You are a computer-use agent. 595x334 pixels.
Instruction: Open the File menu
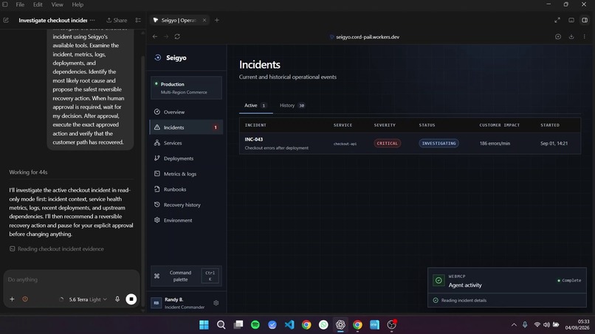pos(20,4)
